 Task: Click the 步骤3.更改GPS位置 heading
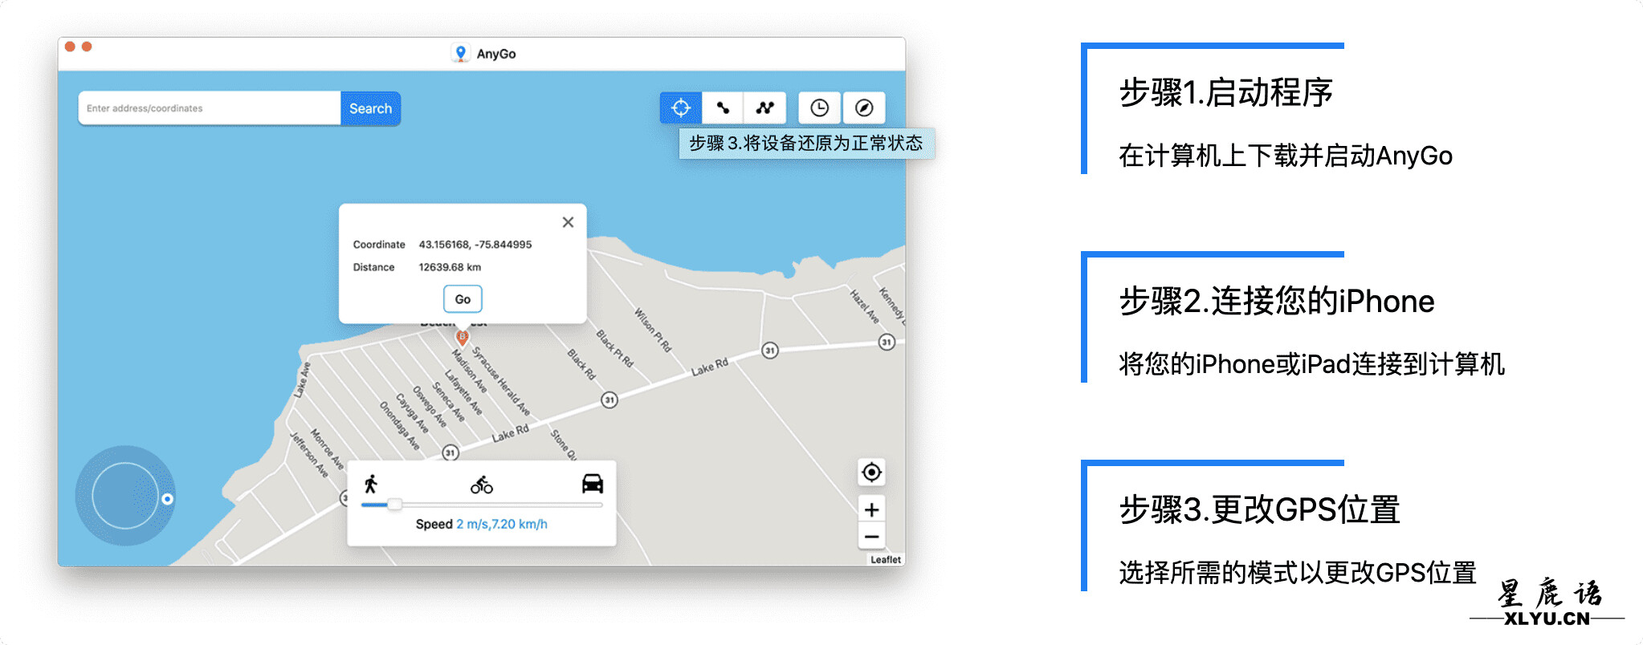1259,510
